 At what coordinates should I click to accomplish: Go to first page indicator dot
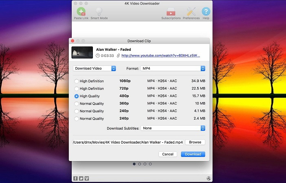coord(134,164)
